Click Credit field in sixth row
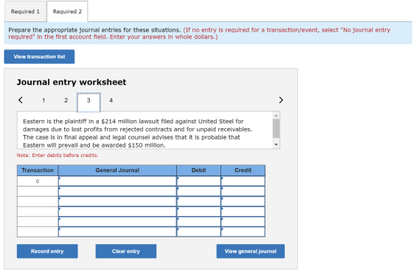Viewport: 413px width, 272px height. pos(243,231)
